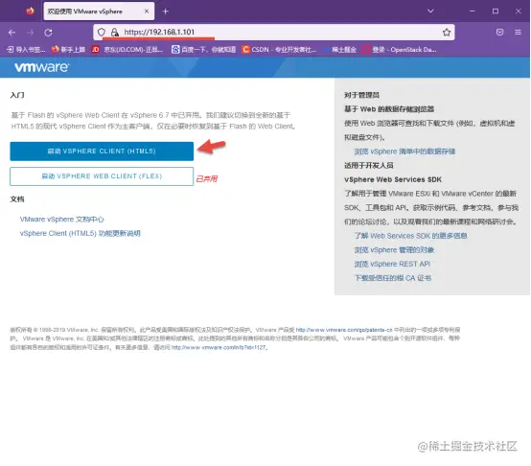
Task: Open the Firefox hamburger menu
Action: 518,33
